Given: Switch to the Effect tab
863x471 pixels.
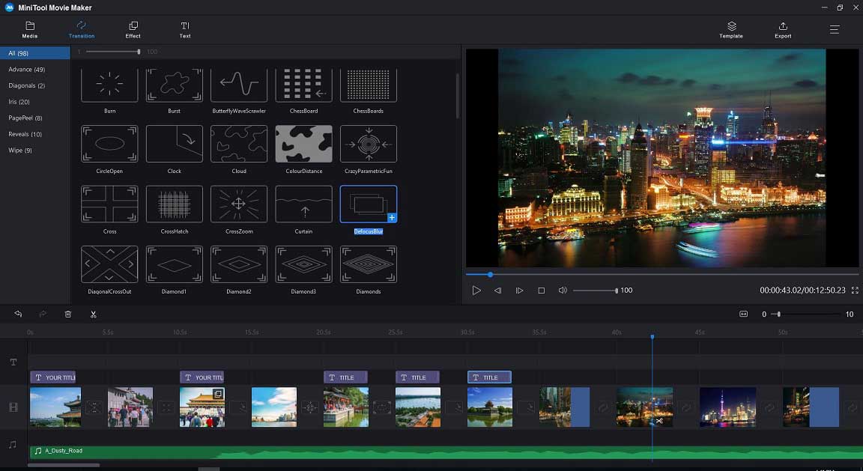Looking at the screenshot, I should [x=133, y=29].
